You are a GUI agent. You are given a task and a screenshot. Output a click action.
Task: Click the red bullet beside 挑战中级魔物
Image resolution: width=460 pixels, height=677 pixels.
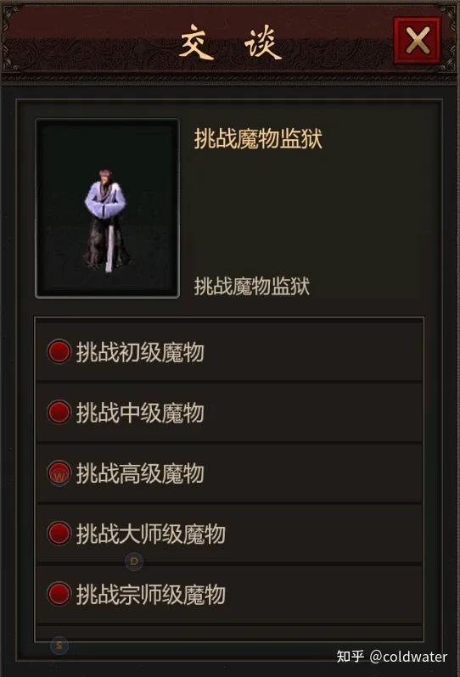[59, 412]
